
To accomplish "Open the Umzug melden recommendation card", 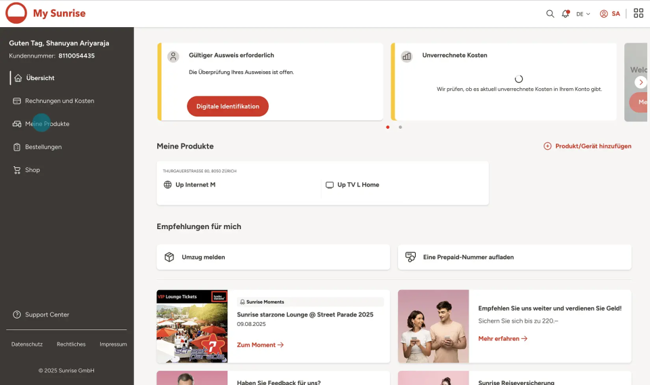I will [273, 257].
